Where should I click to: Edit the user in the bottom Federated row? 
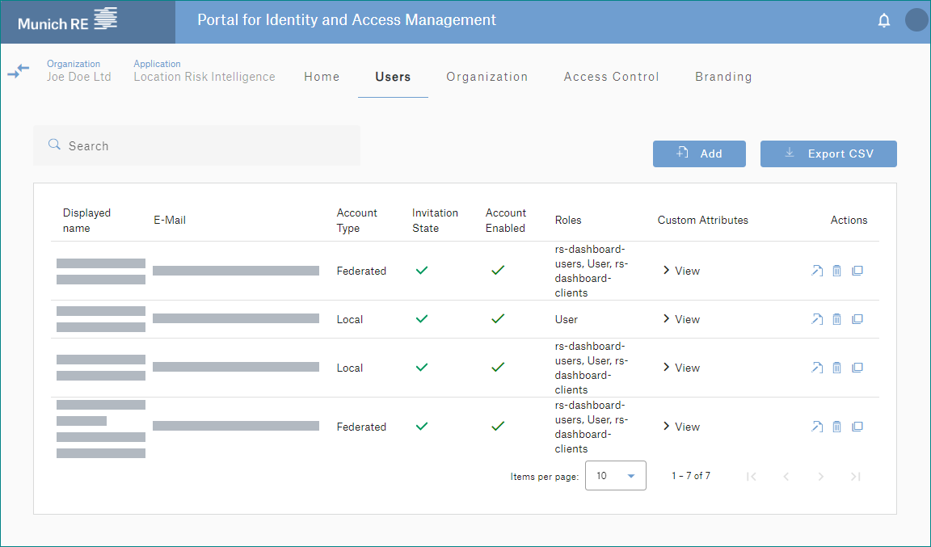pos(817,427)
